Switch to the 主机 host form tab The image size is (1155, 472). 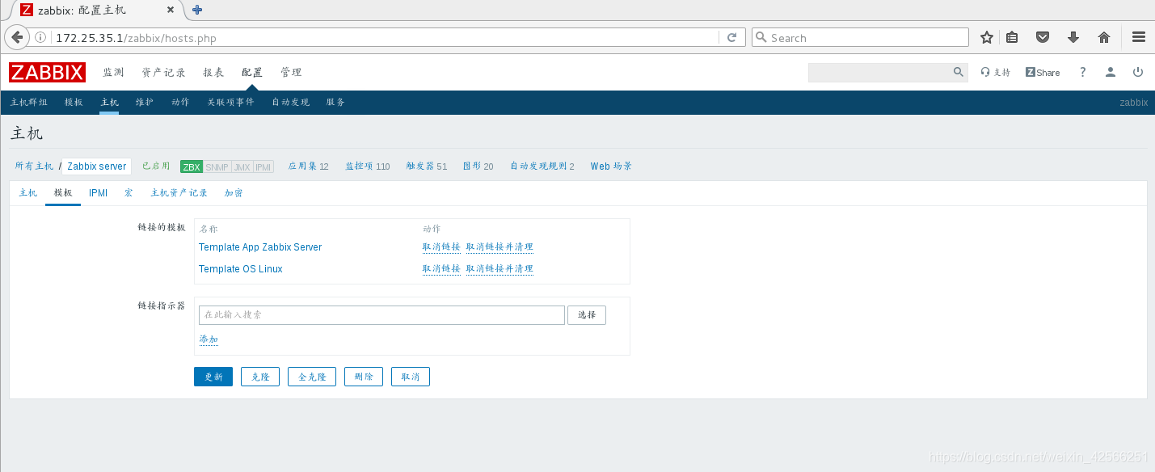click(x=27, y=193)
